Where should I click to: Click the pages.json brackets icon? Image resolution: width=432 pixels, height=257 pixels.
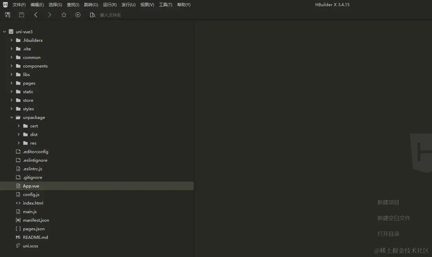(18, 229)
